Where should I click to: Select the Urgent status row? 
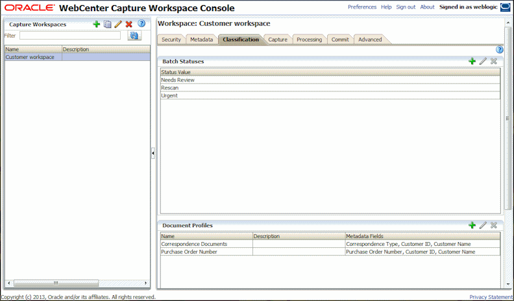tap(330, 95)
